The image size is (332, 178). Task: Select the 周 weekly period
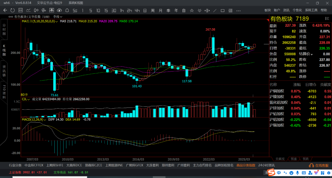152,10
